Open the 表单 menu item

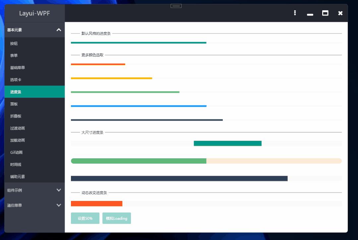(x=34, y=55)
